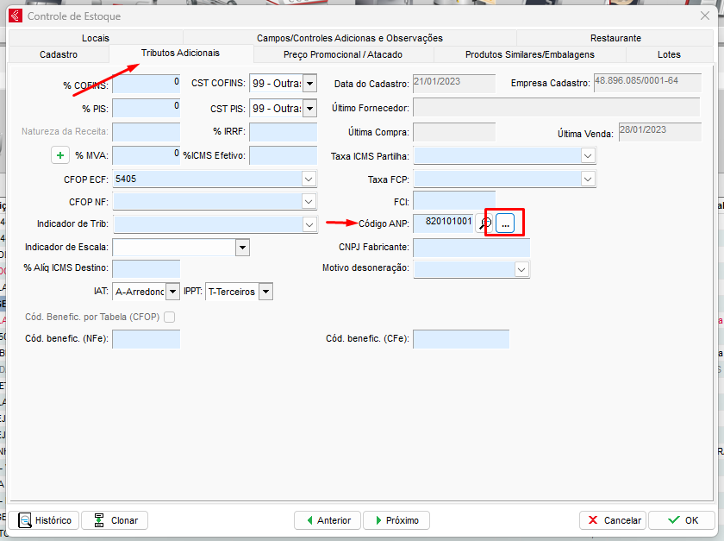724x541 pixels.
Task: Go to previous record with Anterior
Action: 327,520
